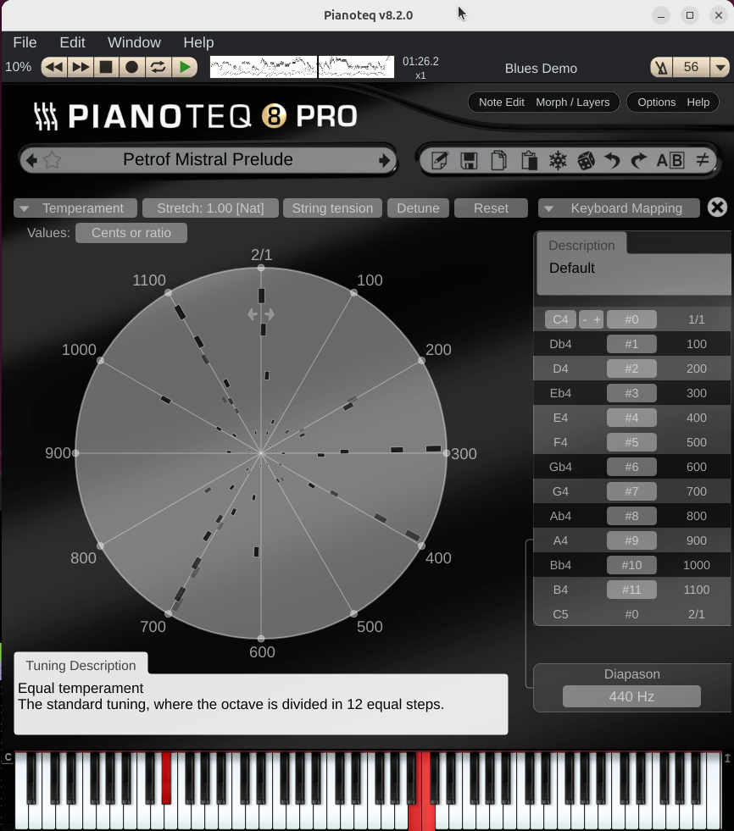Switch to the Tuning Description tab
The height and width of the screenshot is (831, 734).
click(81, 666)
